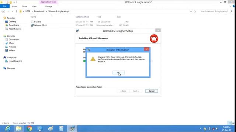Switch to details view layout icon
236x132 pixels.
pyautogui.click(x=229, y=123)
